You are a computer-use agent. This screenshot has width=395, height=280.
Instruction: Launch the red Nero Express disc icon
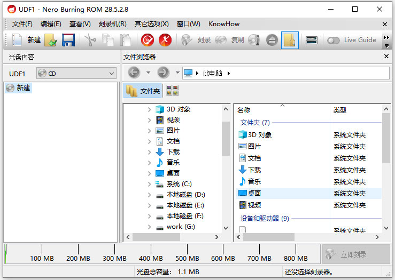point(148,40)
